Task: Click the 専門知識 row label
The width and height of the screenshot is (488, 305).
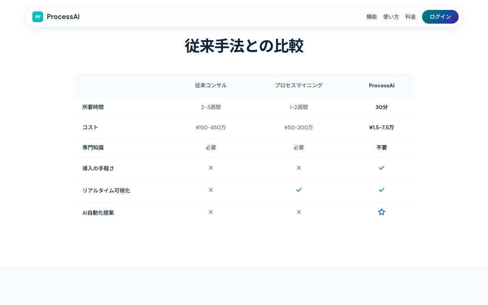Action: pos(93,148)
